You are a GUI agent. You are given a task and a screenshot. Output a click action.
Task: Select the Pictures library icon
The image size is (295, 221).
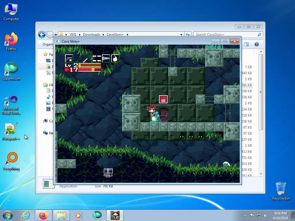48,103
